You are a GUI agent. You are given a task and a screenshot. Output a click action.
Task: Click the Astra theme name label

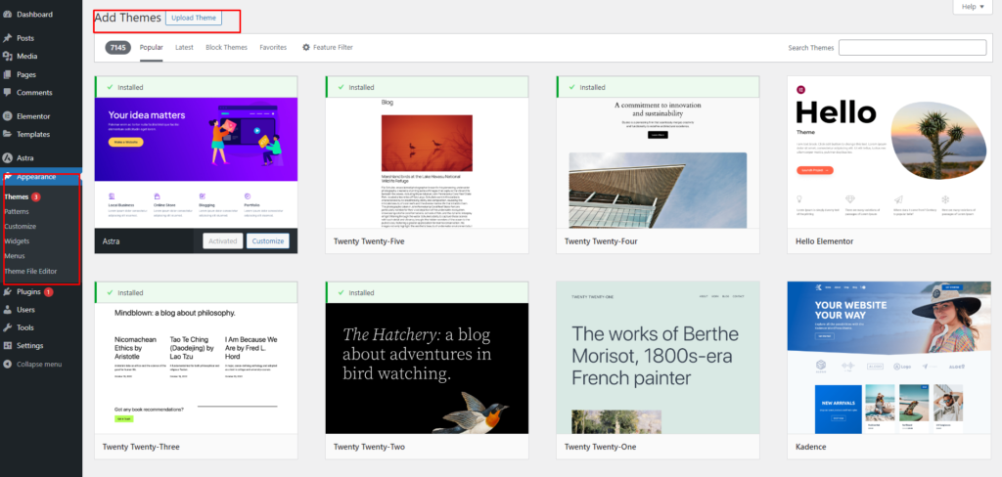112,241
